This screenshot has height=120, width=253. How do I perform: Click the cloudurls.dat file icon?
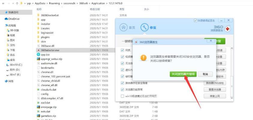pyautogui.click(x=38, y=89)
